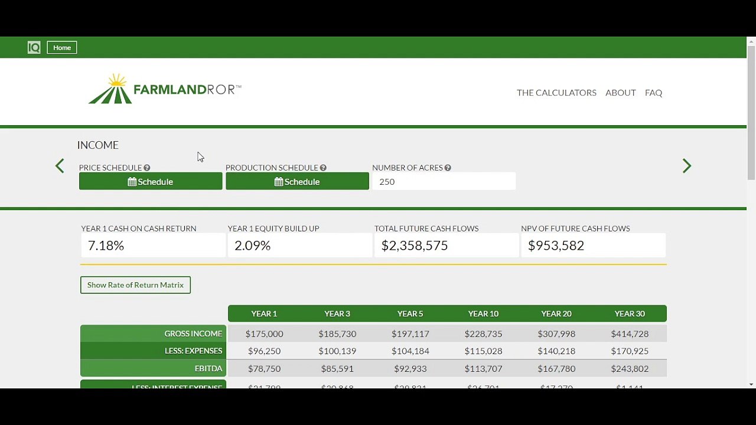Open the FAQ link

coord(653,93)
